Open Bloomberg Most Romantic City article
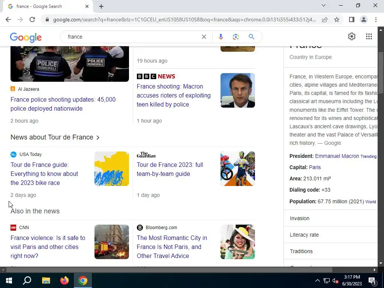This screenshot has height=288, width=384. tap(172, 247)
